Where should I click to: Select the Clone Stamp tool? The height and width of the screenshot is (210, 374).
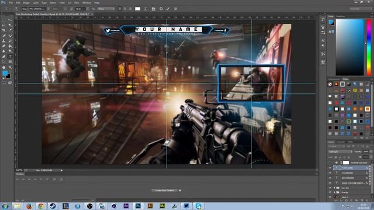pyautogui.click(x=4, y=41)
